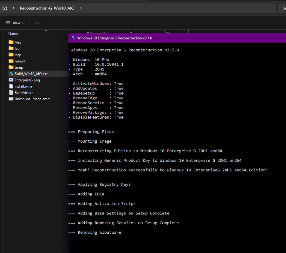Select the file name 'ReadMe.txt'
This screenshot has width=286, height=253.
(24, 93)
